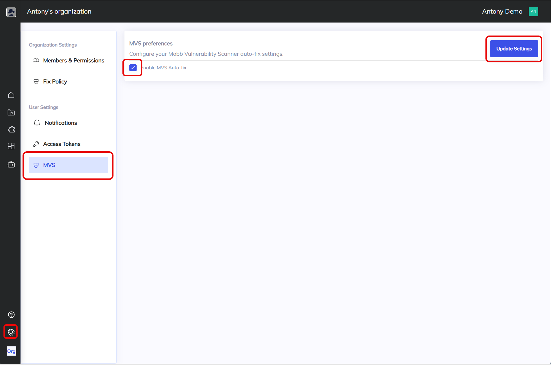
Task: Click the AN user avatar
Action: (533, 12)
